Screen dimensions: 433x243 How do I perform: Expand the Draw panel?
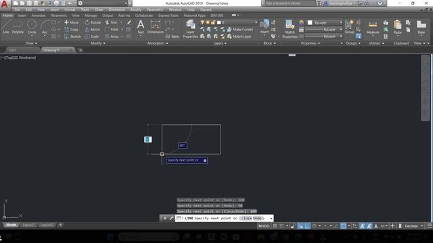(31, 43)
